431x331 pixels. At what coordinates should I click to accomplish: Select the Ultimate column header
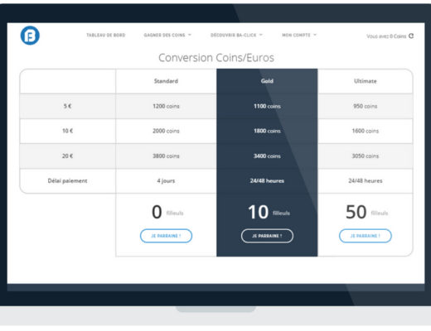click(x=366, y=81)
